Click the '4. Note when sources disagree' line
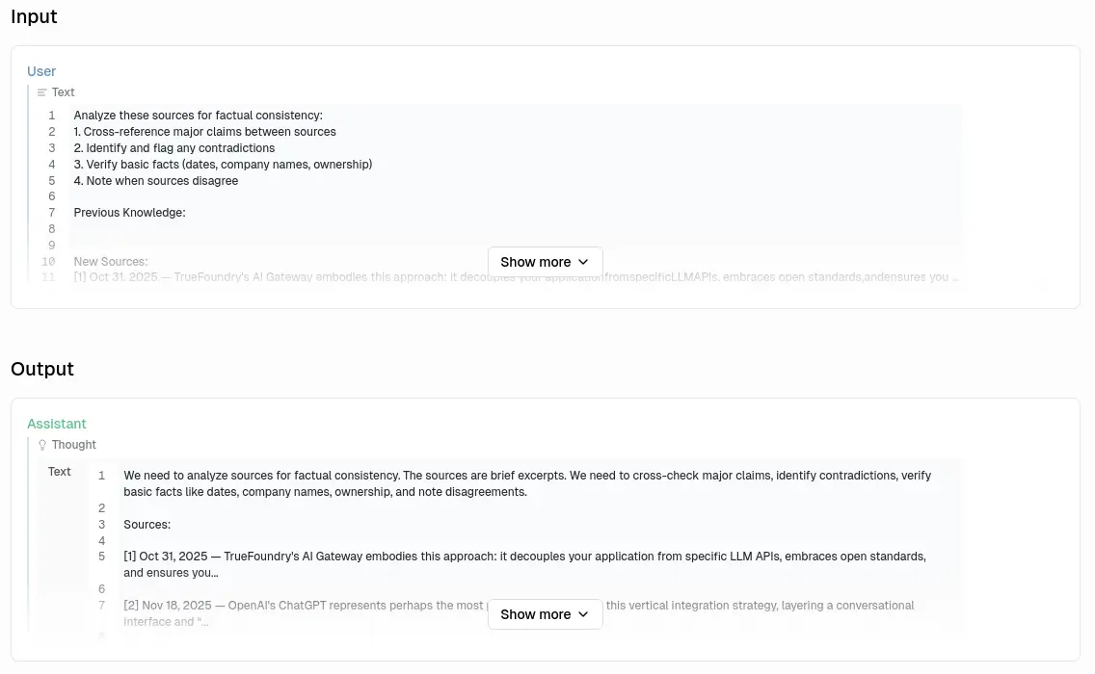The height and width of the screenshot is (674, 1095). (156, 181)
